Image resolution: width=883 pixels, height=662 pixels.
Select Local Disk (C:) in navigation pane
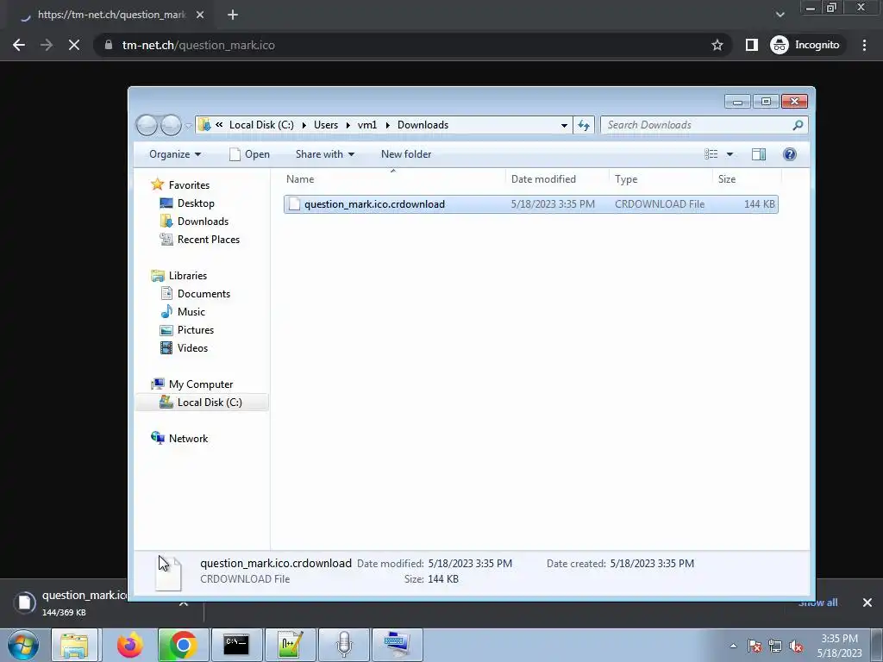[x=202, y=403]
